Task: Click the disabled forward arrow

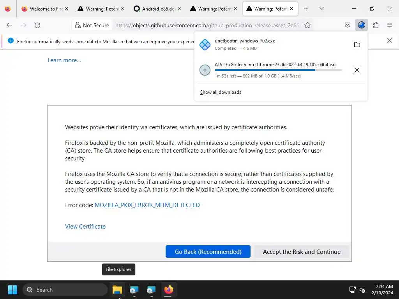Action: click(23, 25)
